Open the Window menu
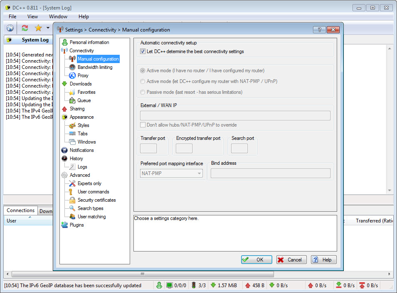 click(58, 17)
